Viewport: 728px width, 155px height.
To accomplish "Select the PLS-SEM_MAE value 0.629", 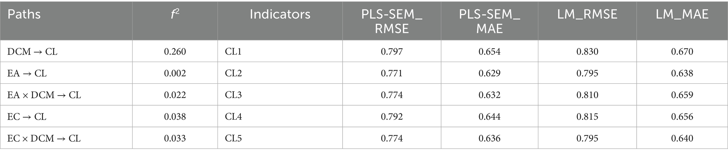I will pos(489,73).
